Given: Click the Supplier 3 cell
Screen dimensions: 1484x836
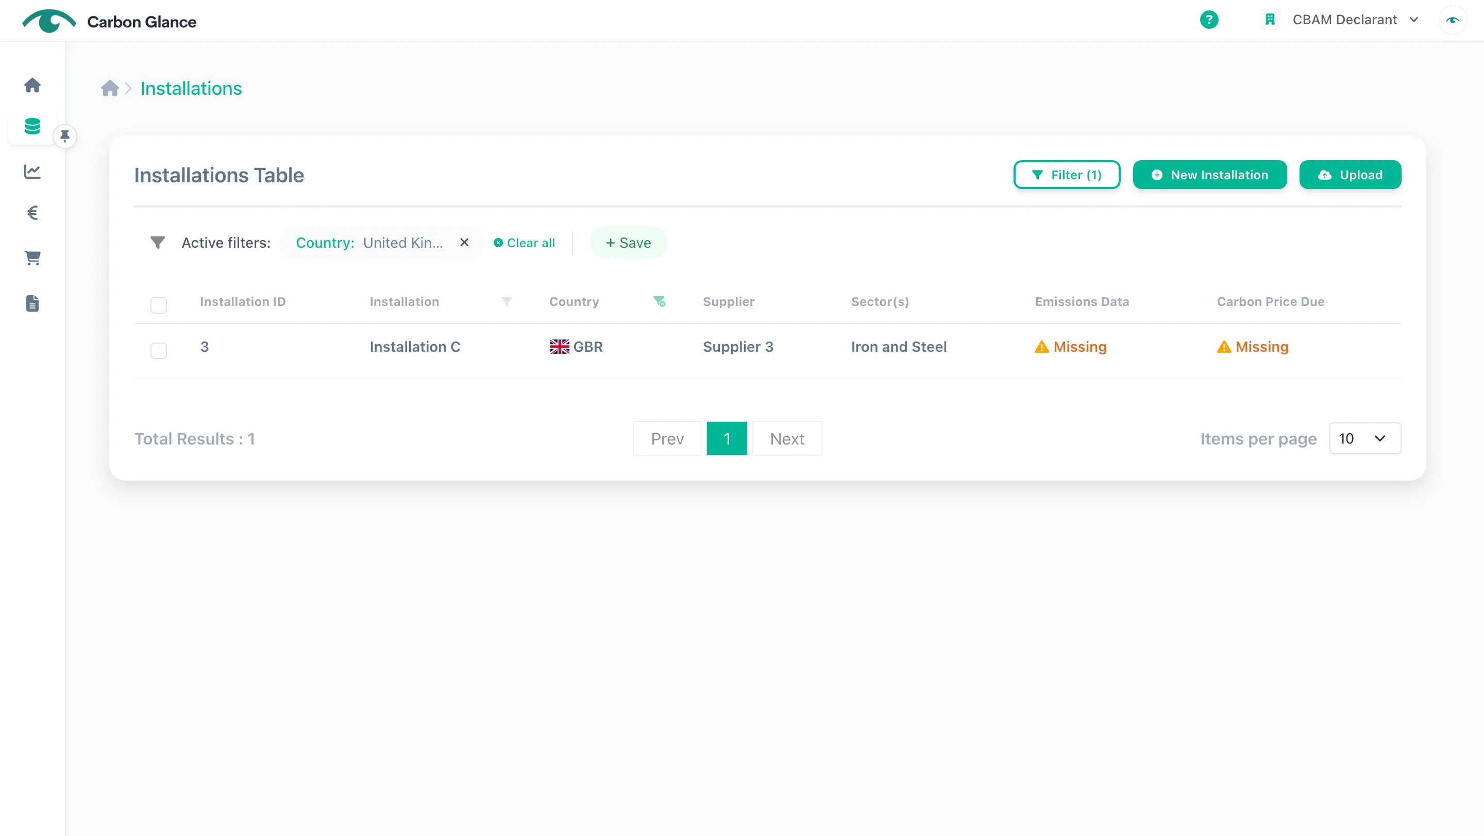Looking at the screenshot, I should click(738, 347).
